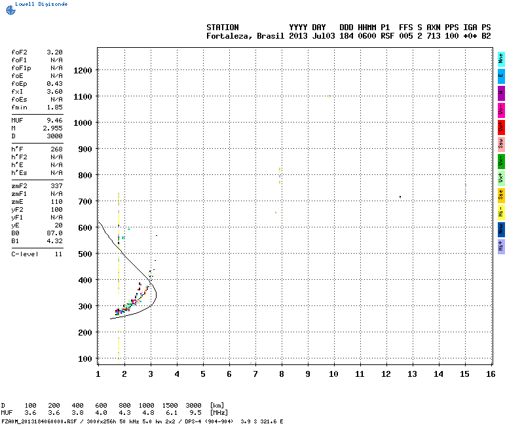Select the yellow Hi- legend swatch
524x426 pixels.
click(501, 212)
